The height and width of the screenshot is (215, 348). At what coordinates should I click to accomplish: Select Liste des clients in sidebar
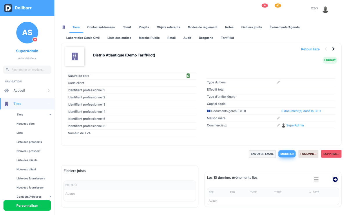tap(27, 160)
